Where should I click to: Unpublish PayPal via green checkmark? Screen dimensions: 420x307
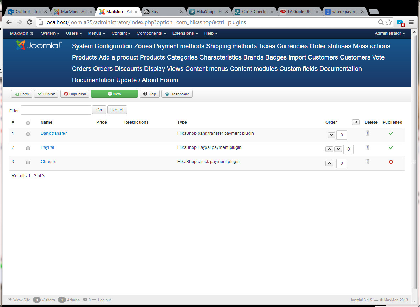[391, 147]
